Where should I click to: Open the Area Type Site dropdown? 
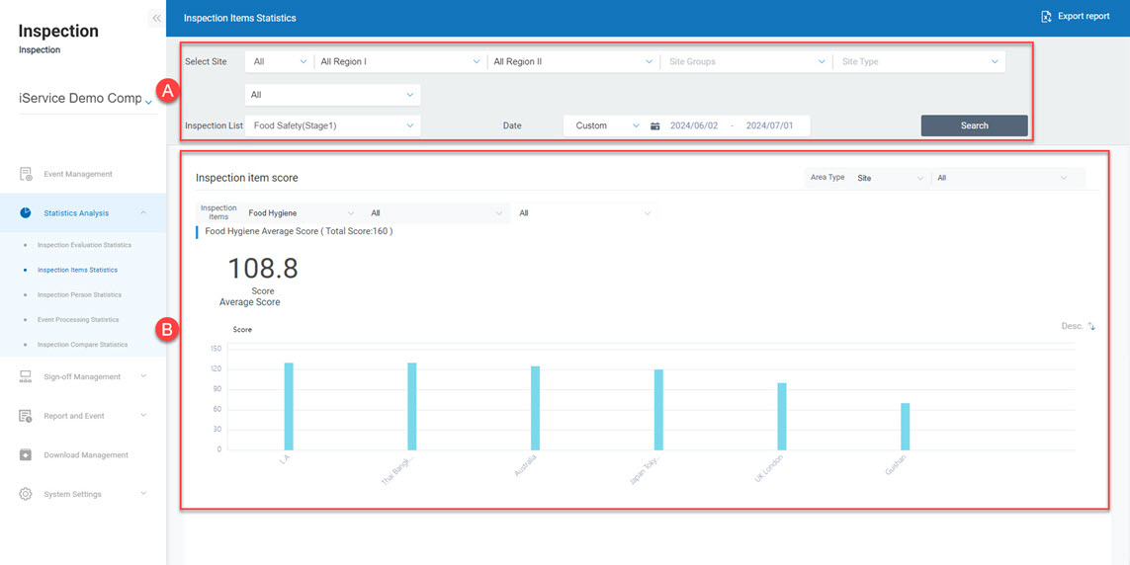tap(890, 178)
